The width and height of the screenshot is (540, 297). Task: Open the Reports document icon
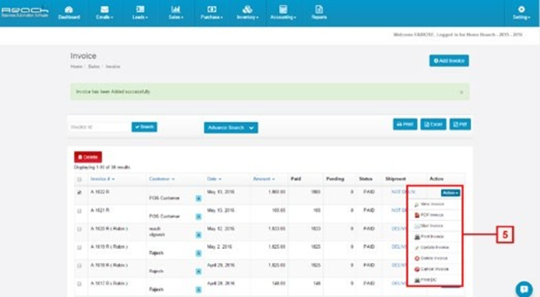pyautogui.click(x=319, y=12)
